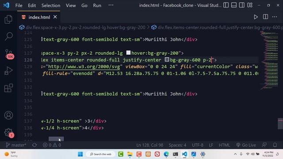Image resolution: width=283 pixels, height=159 pixels.
Task: Click the Search the web taskbar box
Action: [x=100, y=154]
